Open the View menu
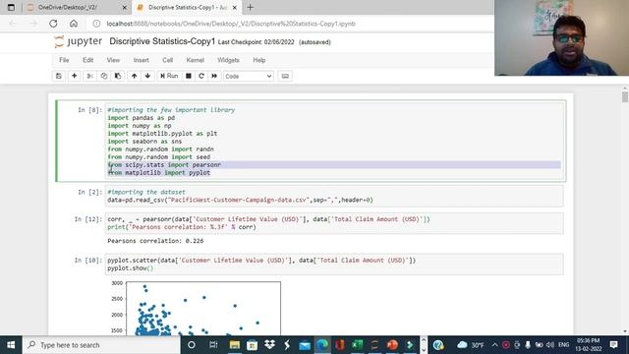Screen dimensions: 629x354 113,60
